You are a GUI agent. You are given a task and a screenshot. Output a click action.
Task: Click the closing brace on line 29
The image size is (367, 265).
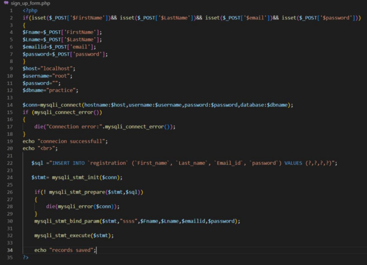click(36, 214)
